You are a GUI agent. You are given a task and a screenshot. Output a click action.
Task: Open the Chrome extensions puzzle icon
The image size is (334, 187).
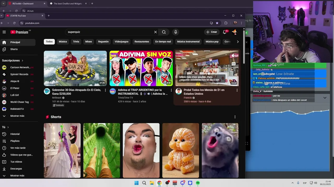(226, 23)
